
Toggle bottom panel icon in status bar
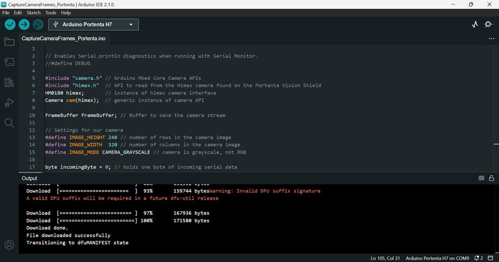[490, 258]
